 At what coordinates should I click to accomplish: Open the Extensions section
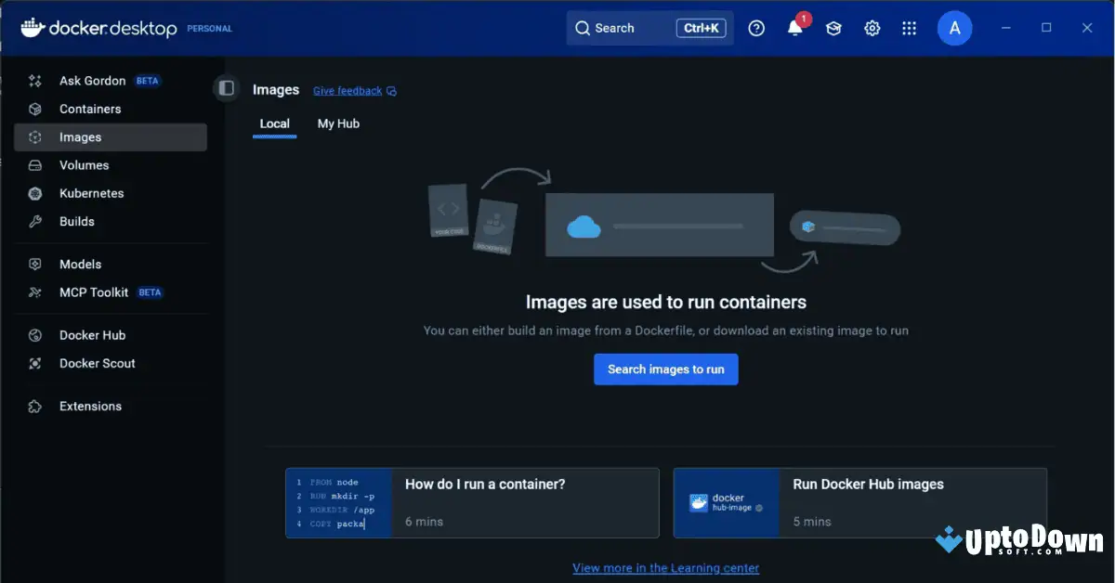click(90, 406)
